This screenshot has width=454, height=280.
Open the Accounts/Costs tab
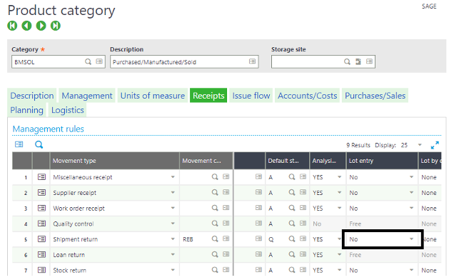(x=307, y=96)
